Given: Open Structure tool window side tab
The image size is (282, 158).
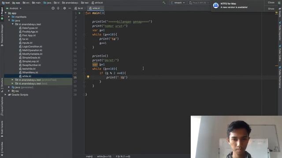Looking at the screenshot, I should (2, 85).
